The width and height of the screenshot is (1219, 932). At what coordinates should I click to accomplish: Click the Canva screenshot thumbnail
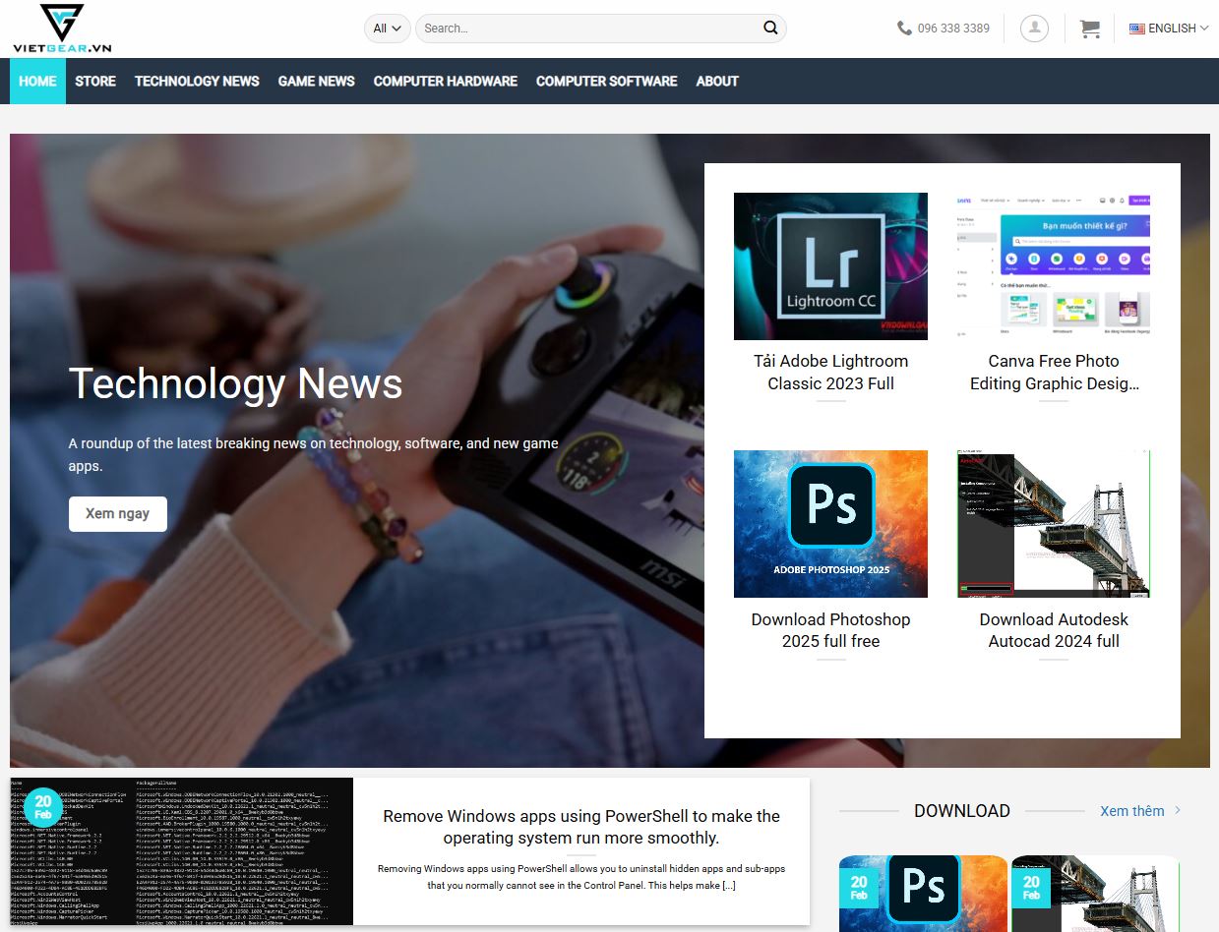pos(1054,265)
